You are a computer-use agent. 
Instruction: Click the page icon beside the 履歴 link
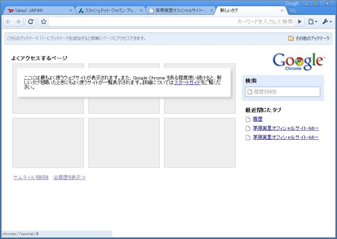(248, 119)
